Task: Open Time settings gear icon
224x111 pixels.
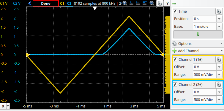Action: pos(219,11)
